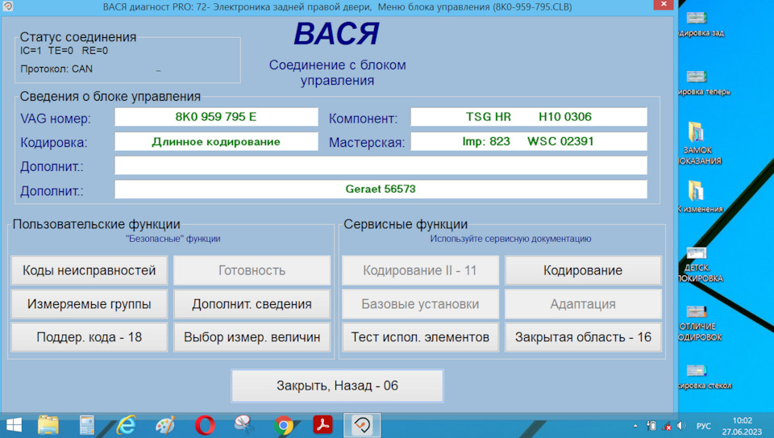Open Adobe Acrobat Reader from taskbar
This screenshot has width=774, height=438.
322,424
